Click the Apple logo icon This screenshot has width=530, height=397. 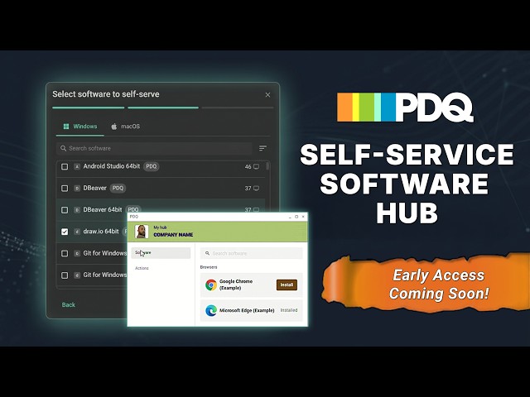click(x=114, y=127)
